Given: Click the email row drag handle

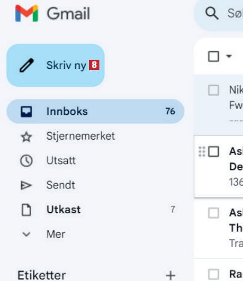Looking at the screenshot, I should coord(202,152).
